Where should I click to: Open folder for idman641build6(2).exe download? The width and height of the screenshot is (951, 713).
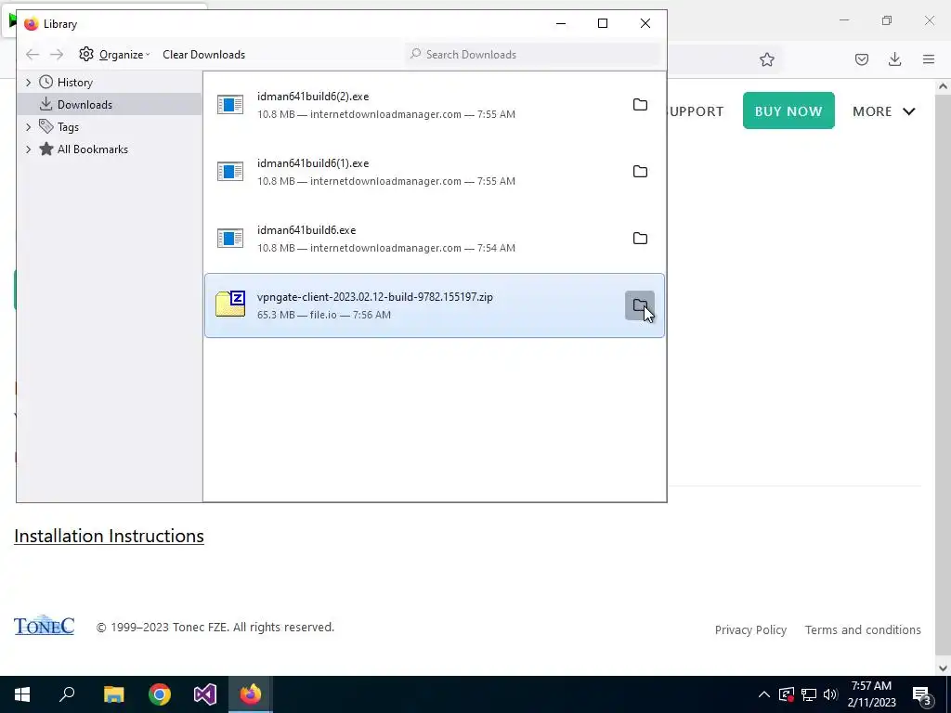[640, 105]
